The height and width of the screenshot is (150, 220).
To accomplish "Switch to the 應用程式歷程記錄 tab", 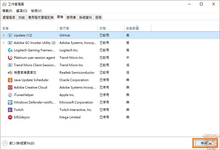I will pos(41,17).
